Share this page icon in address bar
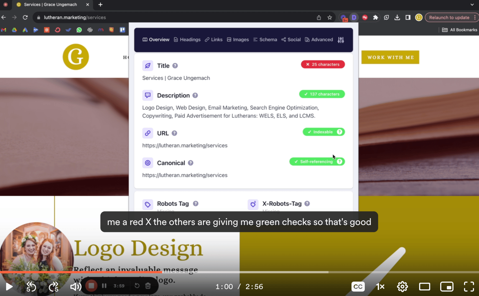The width and height of the screenshot is (479, 296). tap(319, 17)
